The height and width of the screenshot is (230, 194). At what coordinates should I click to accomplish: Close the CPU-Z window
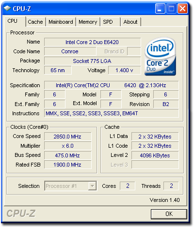pos(182,9)
